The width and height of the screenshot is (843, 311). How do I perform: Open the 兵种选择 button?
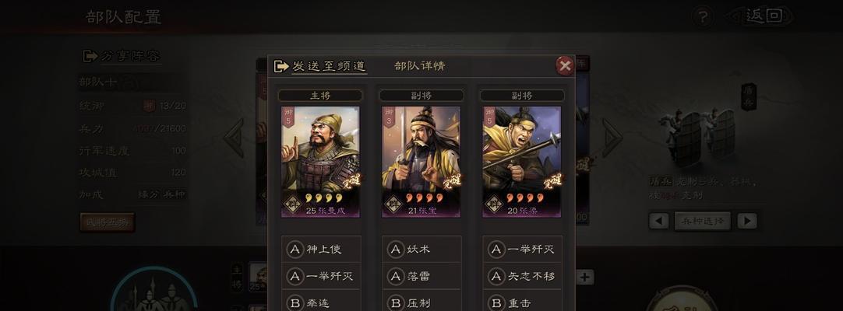(x=703, y=221)
